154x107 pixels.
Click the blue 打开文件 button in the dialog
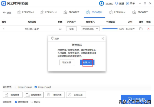87,62
